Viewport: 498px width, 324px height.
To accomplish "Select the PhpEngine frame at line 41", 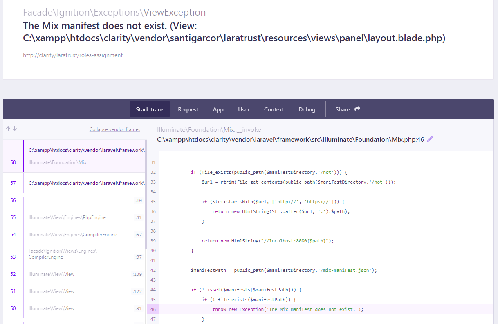I will click(74, 217).
